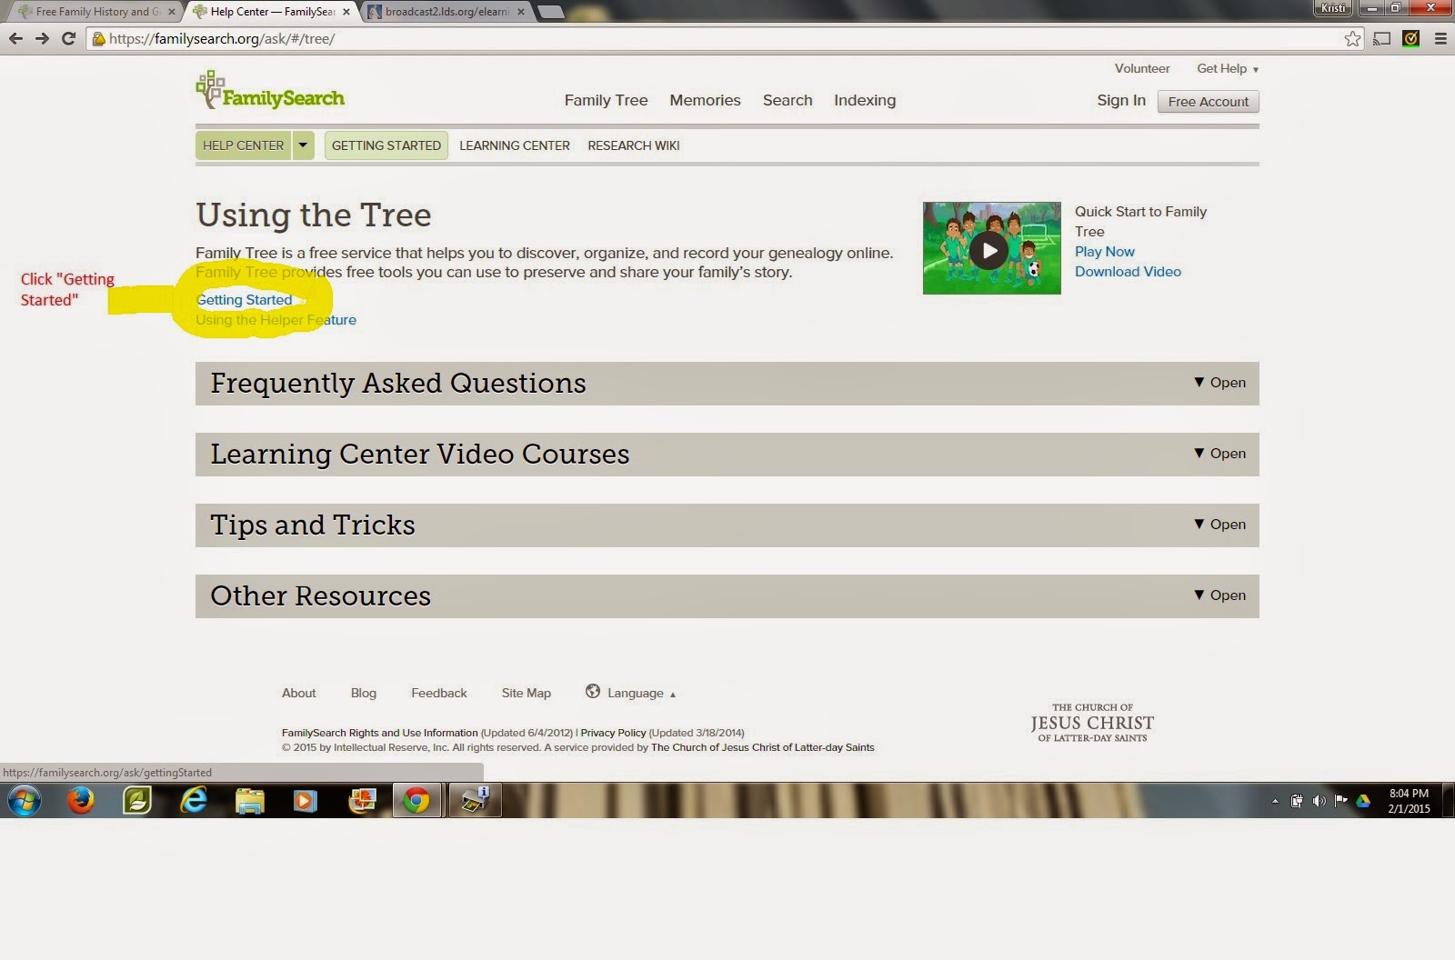Screen dimensions: 1455x960
Task: Close the Free Family History tab
Action: click(172, 12)
